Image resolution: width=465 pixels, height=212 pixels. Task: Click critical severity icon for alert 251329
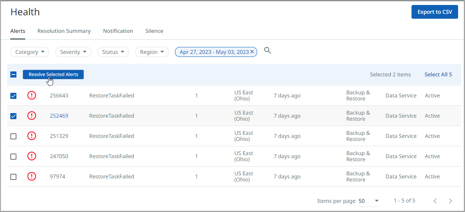pyautogui.click(x=32, y=136)
